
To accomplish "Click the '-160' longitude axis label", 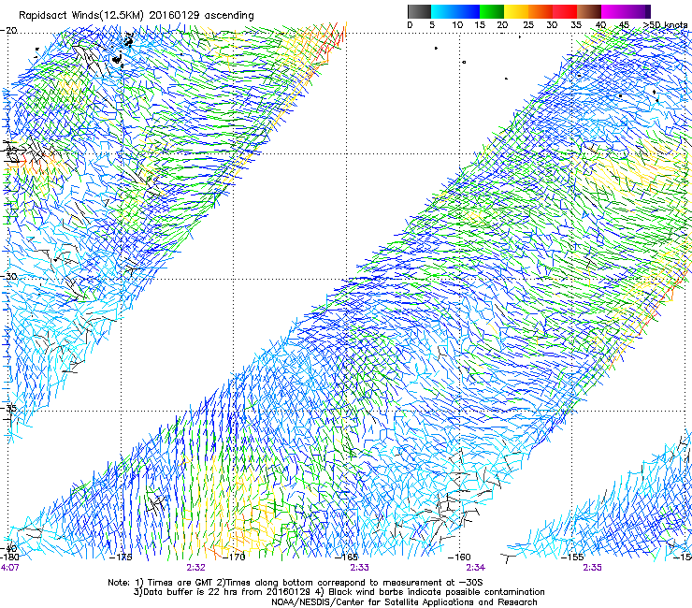I will 459,557.
